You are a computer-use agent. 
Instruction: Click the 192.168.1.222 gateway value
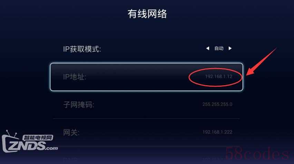[217, 132]
